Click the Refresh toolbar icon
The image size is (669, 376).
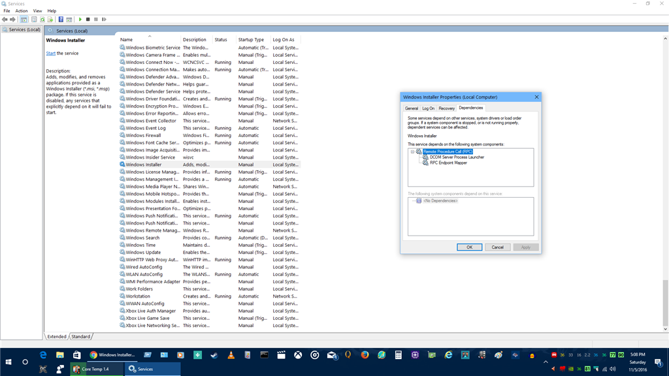click(42, 19)
